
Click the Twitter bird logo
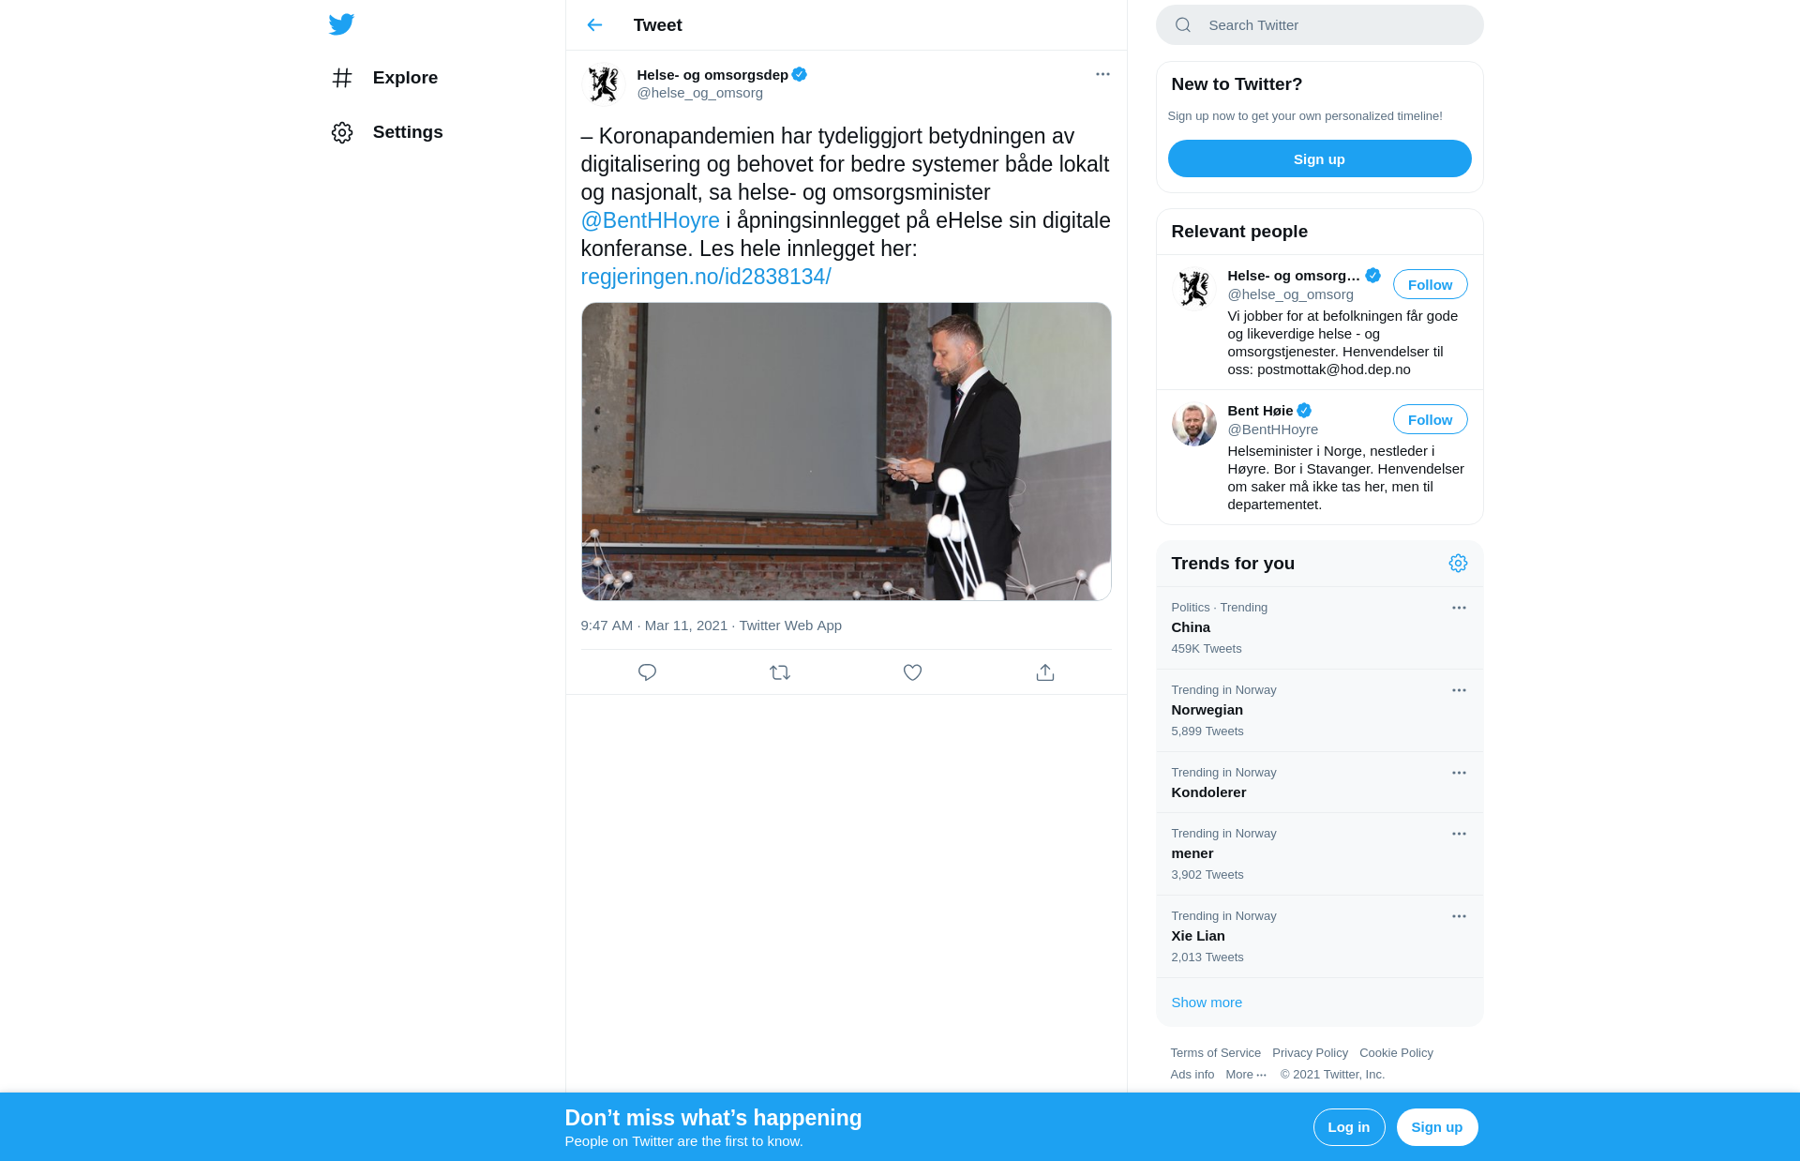coord(341,24)
